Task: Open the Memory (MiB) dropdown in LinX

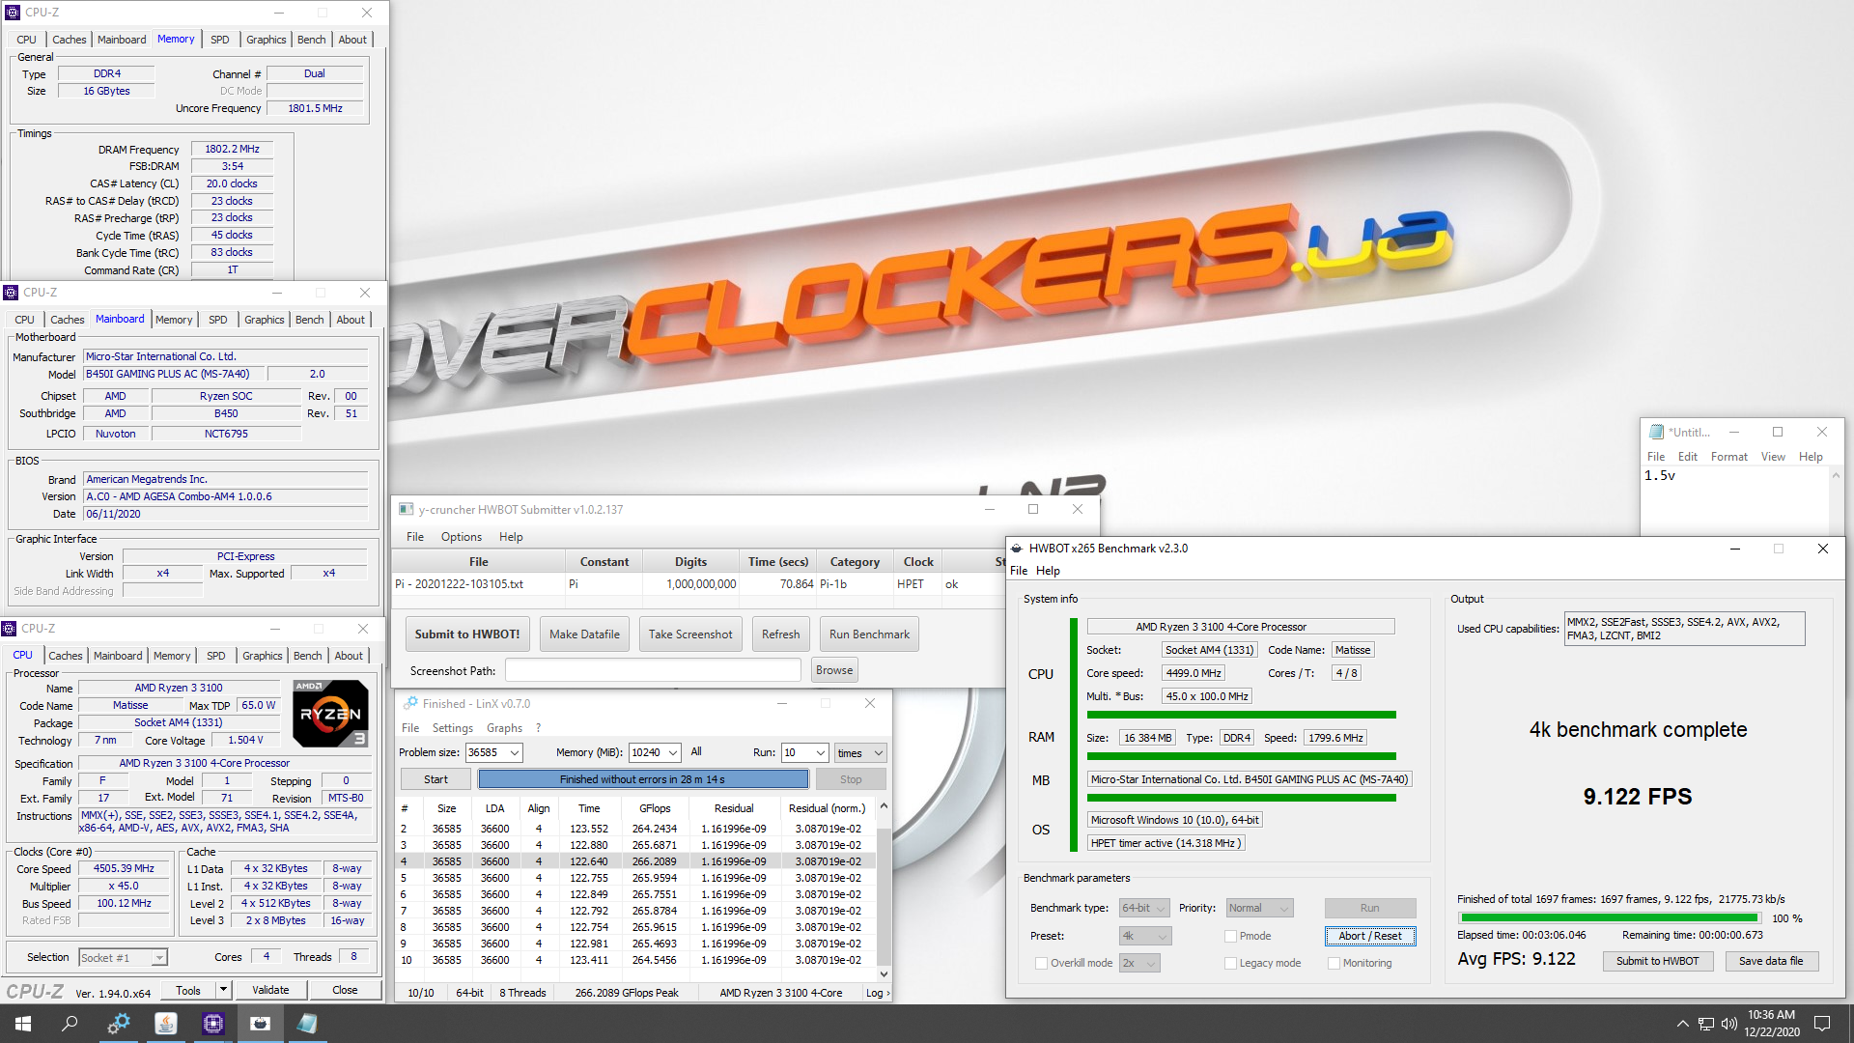Action: (x=673, y=752)
